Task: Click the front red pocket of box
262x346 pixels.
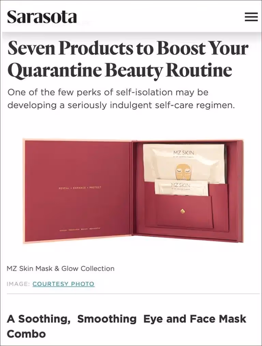Action: tap(184, 211)
